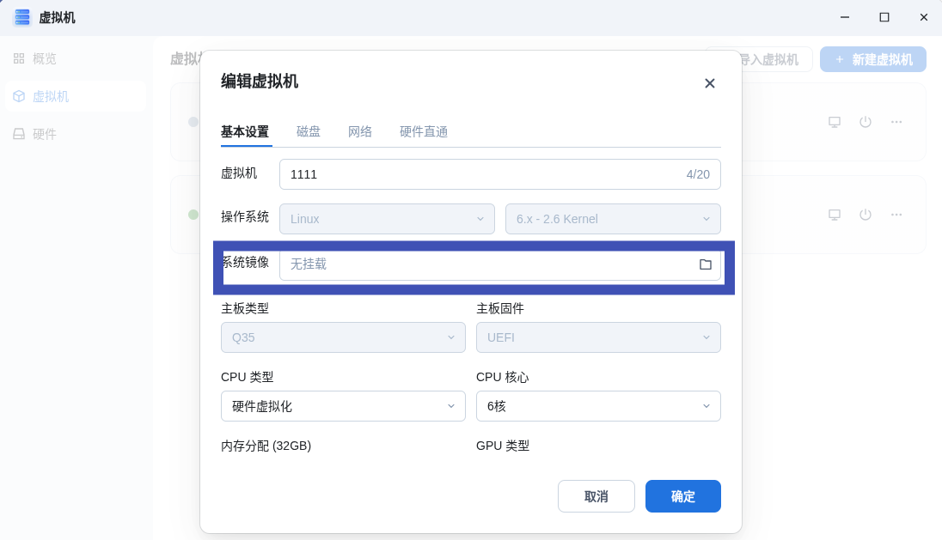This screenshot has height=540, width=942.
Task: Select 硬件 in the left sidebar
Action: (45, 134)
